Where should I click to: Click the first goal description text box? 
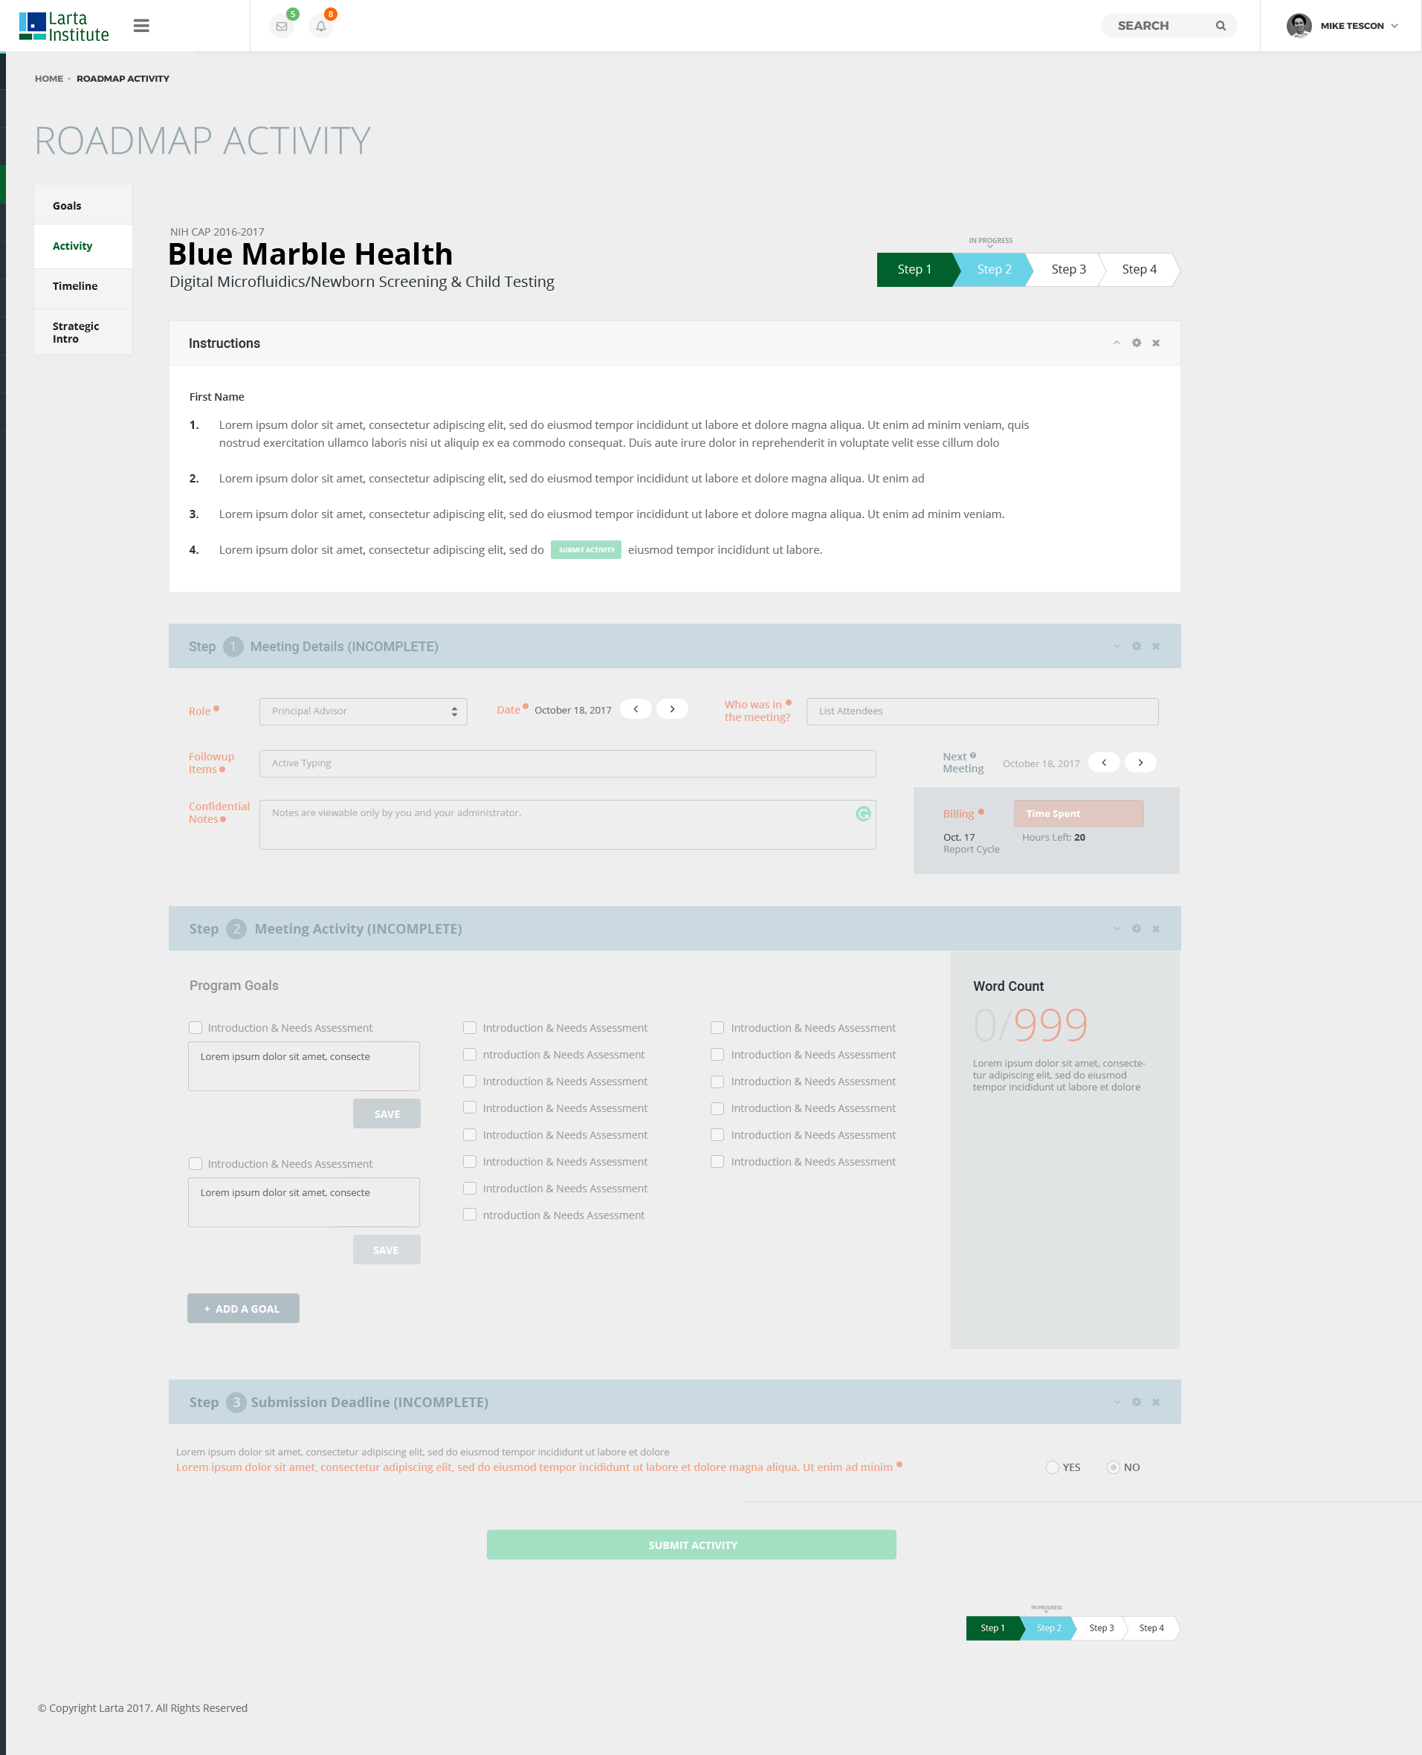click(x=304, y=1066)
